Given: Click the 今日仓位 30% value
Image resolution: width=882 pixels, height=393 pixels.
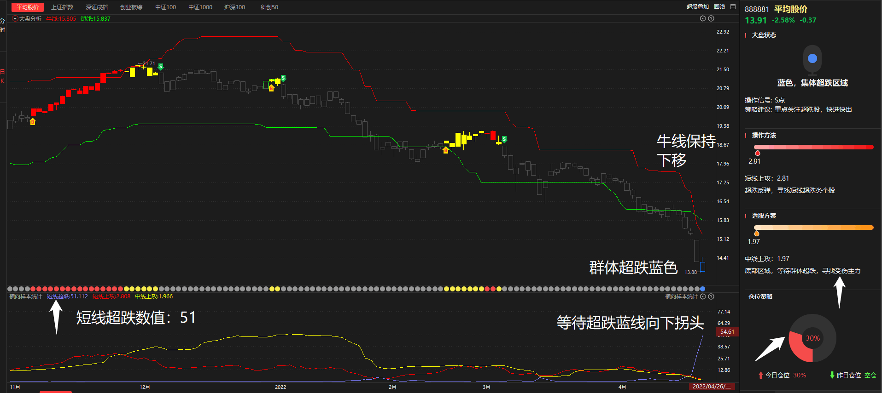Looking at the screenshot, I should click(800, 375).
